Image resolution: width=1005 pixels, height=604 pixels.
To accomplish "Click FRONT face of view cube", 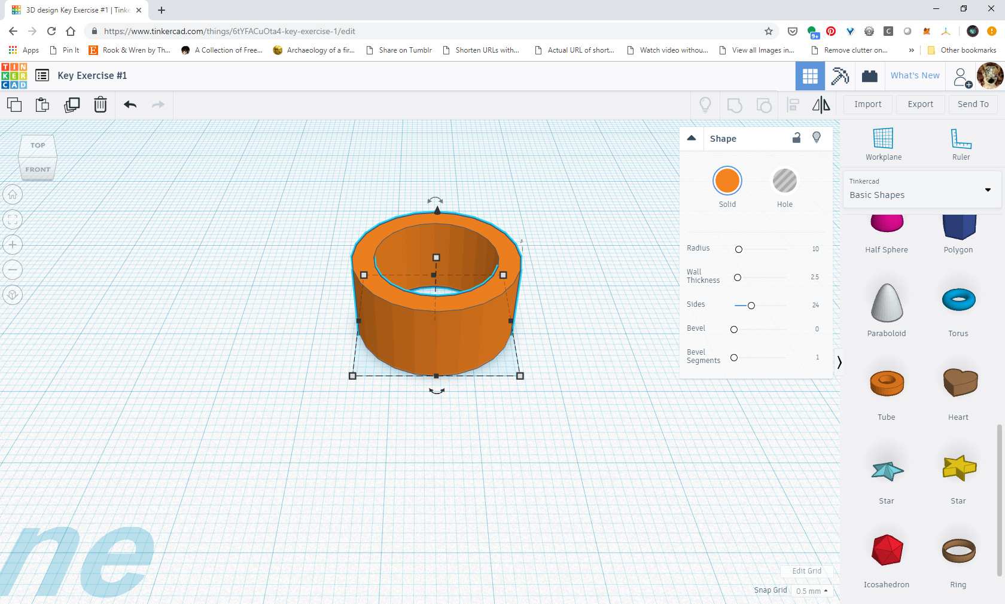I will pyautogui.click(x=38, y=169).
